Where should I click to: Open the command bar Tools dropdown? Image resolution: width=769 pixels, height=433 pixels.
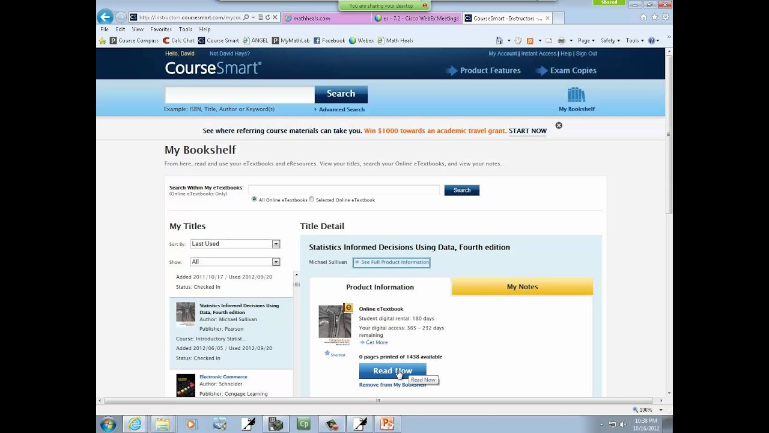pos(634,41)
